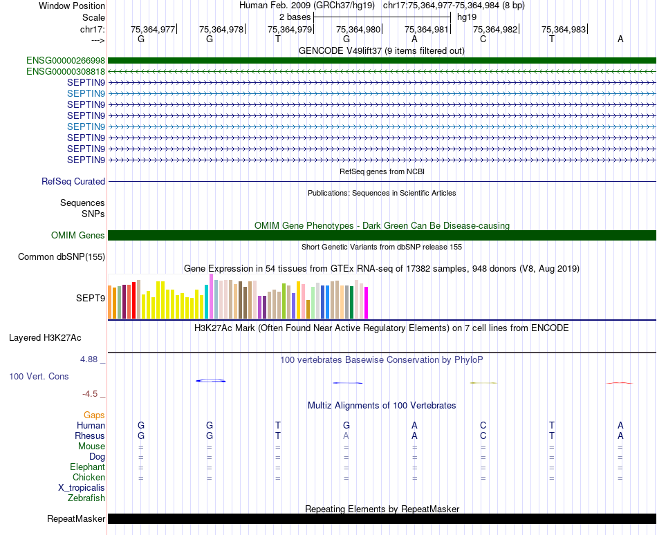Screen dimensions: 657x535
Task: Select the 75,364,983 ruler position
Action: pyautogui.click(x=564, y=29)
